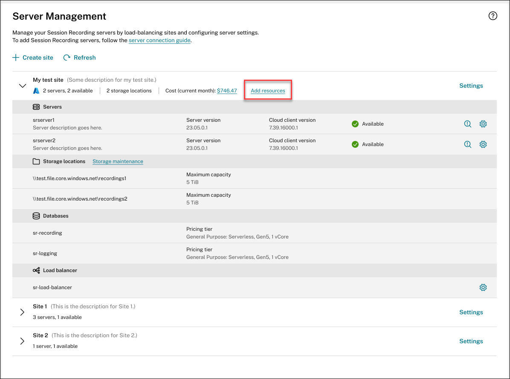
Task: Open the Storage maintenance link
Action: pos(118,161)
